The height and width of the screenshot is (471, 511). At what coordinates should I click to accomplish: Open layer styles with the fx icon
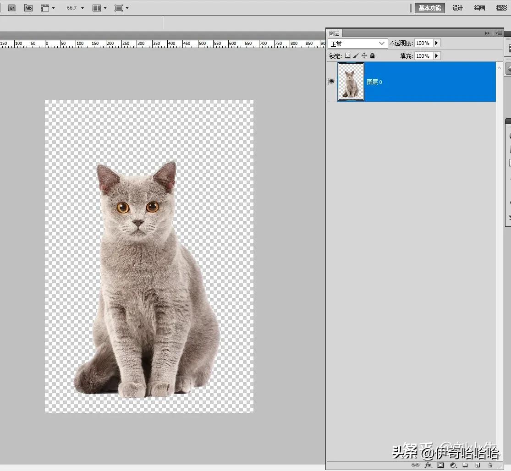428,465
